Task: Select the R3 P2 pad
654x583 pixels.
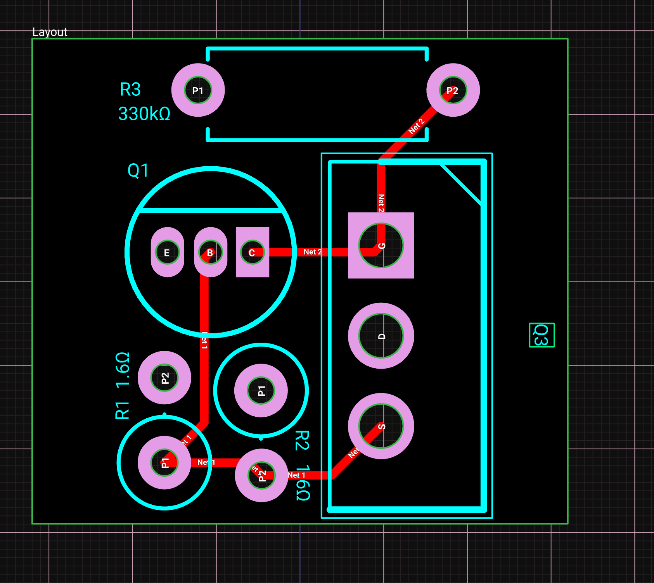Action: (x=453, y=90)
